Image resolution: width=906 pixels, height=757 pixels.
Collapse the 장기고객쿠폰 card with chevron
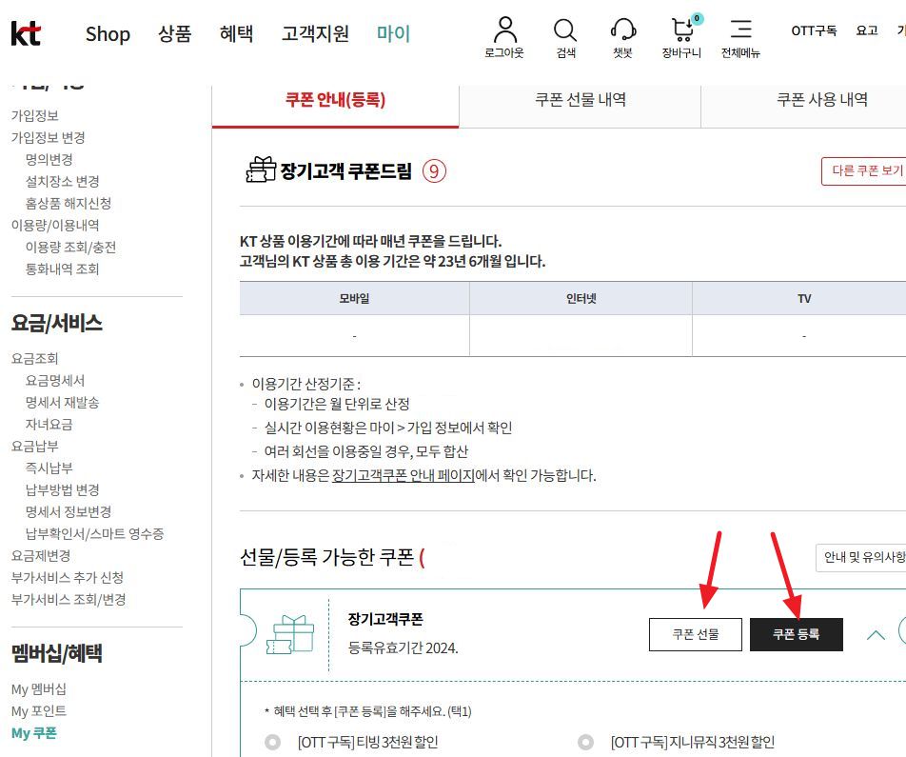pos(876,635)
